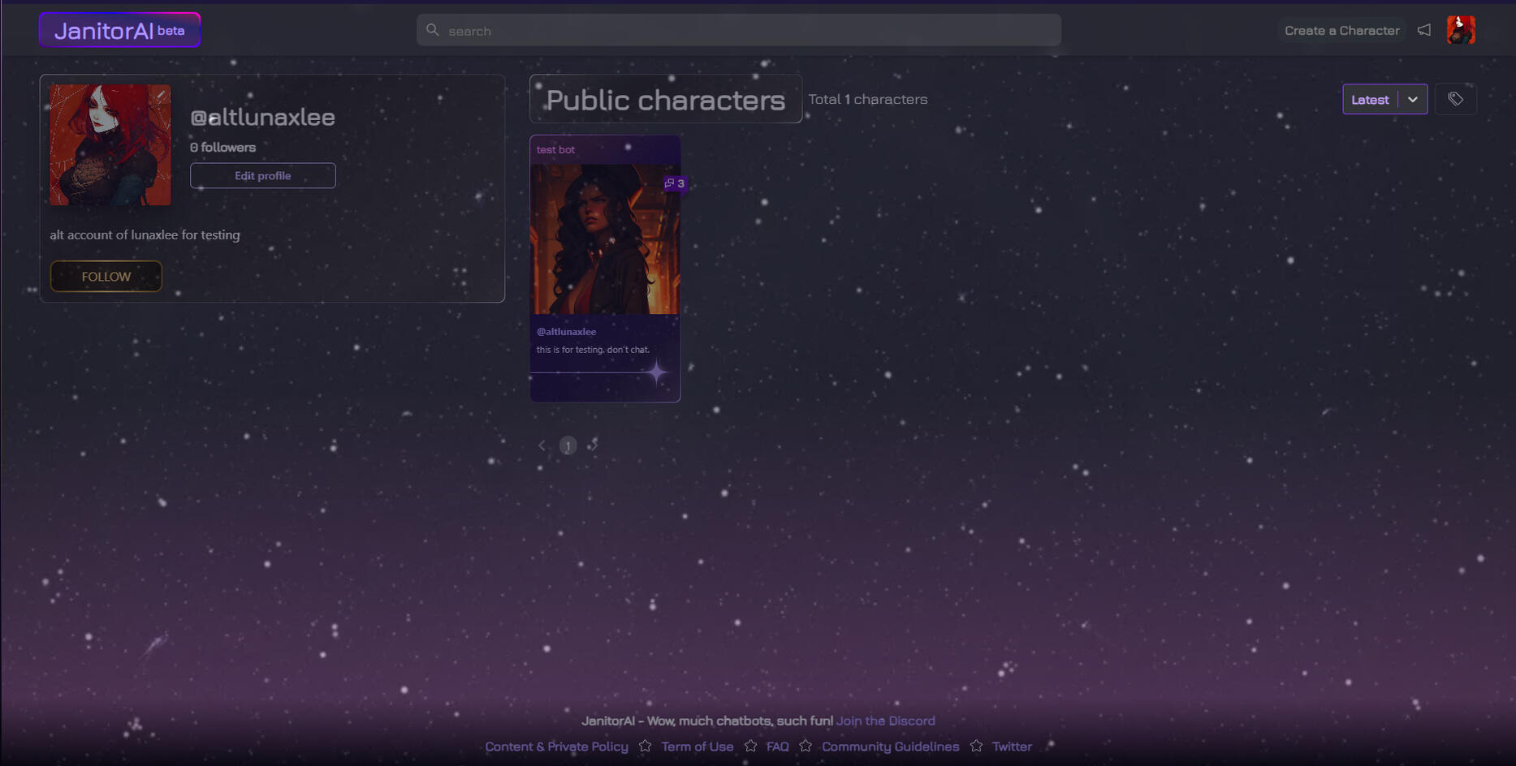
Task: Expand the Latest sort dropdown arrow
Action: pyautogui.click(x=1413, y=100)
